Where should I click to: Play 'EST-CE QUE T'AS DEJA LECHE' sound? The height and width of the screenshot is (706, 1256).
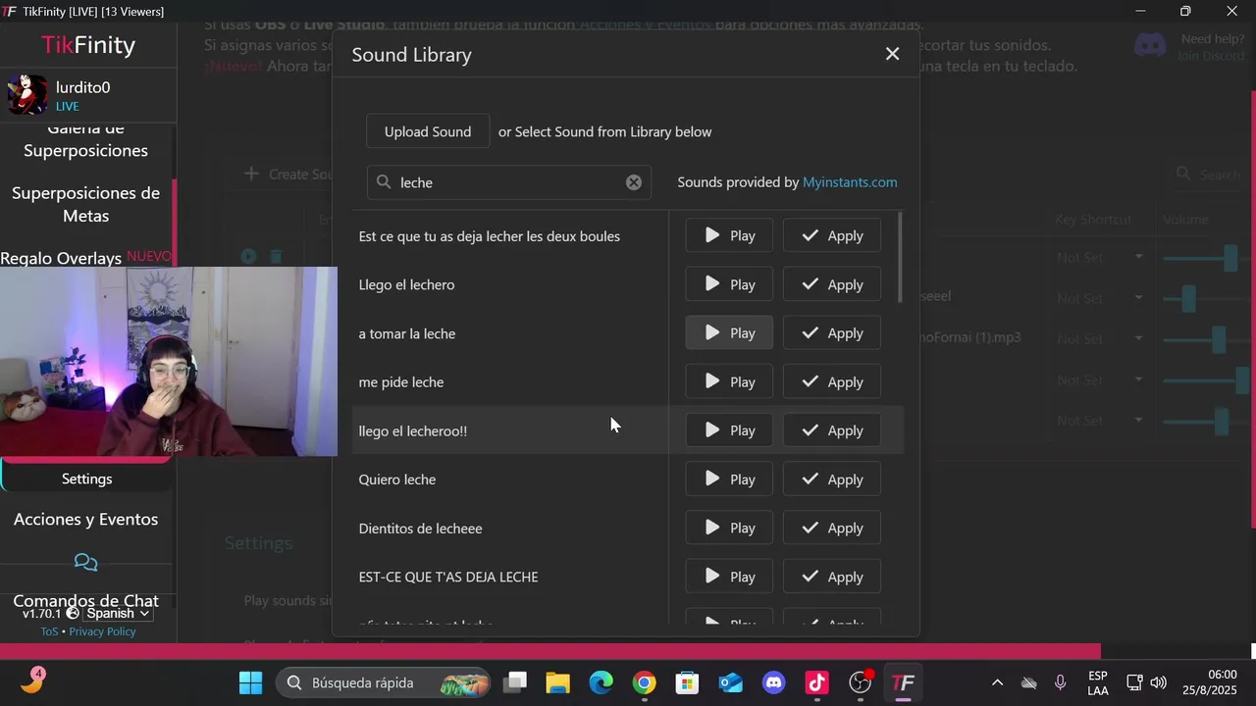click(729, 577)
